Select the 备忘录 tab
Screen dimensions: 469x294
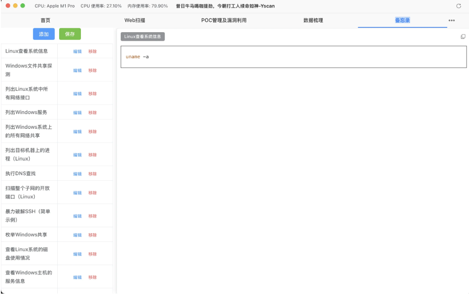coord(402,20)
